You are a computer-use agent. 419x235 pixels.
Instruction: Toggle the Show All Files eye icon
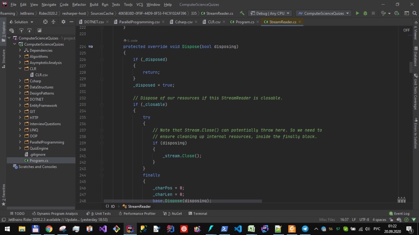click(11, 30)
